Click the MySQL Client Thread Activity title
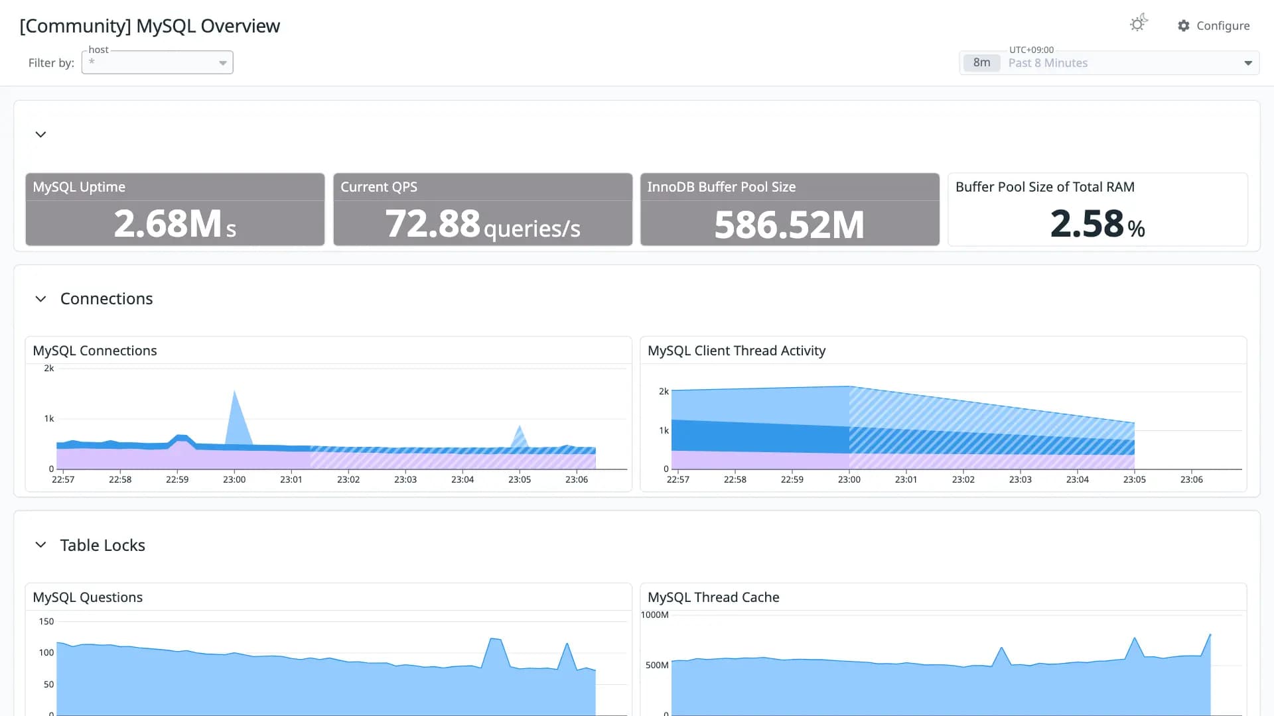 coord(737,351)
